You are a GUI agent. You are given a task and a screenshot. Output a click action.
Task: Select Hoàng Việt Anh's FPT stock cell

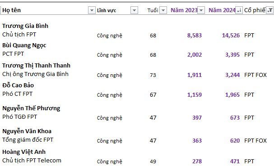249,162
